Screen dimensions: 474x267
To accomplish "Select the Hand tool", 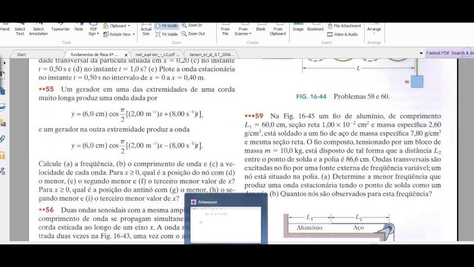I will 5,29.
